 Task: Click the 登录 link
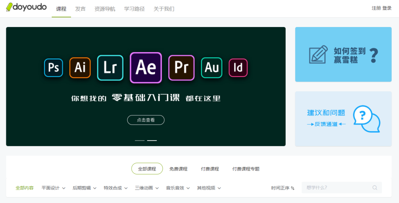(387, 8)
